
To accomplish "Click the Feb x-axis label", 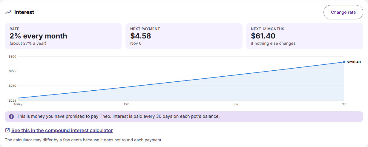I will 127,104.
